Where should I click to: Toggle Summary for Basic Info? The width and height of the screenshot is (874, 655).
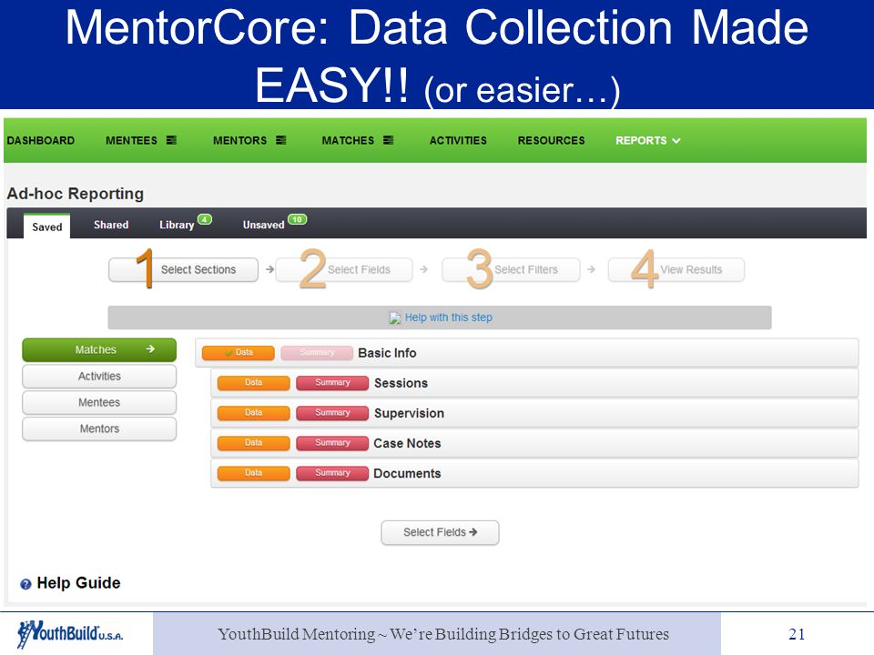317,353
